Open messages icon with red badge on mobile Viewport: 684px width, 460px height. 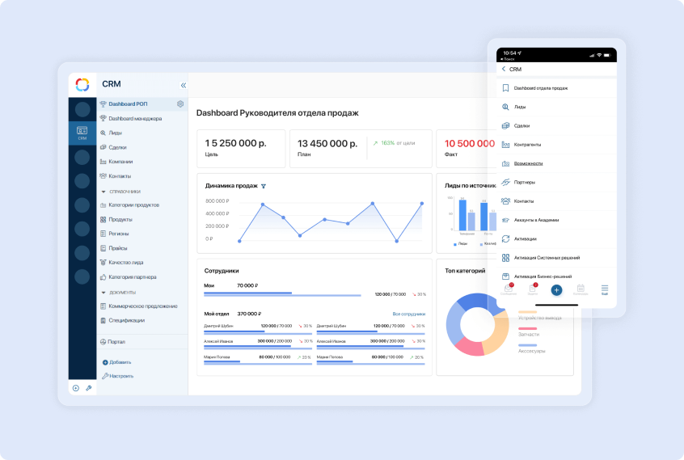[509, 289]
